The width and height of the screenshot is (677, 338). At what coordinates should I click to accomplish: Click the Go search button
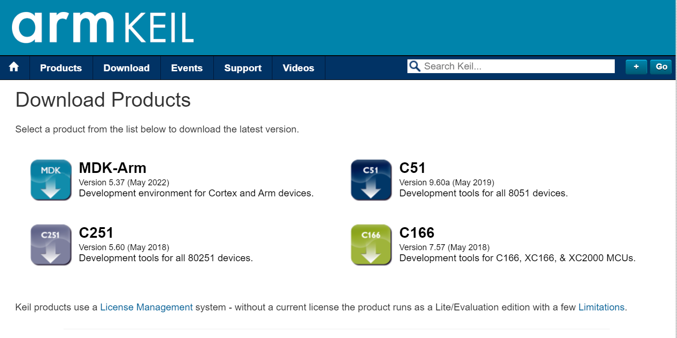point(661,67)
